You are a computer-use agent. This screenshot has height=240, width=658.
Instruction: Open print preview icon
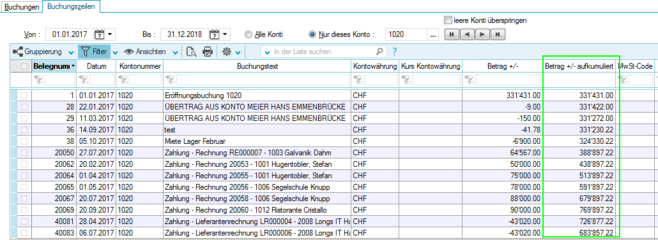(192, 52)
